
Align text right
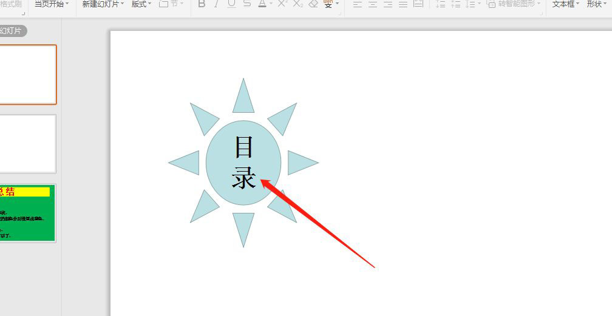click(388, 4)
